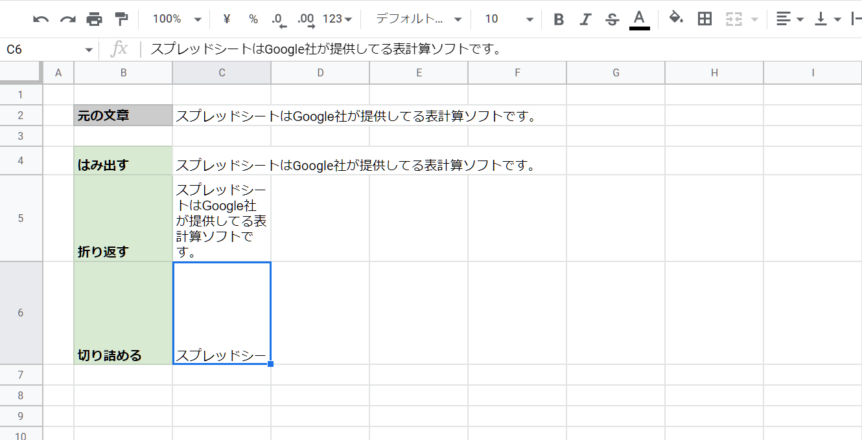862x440 pixels.
Task: Click the increase decimal places icon
Action: coord(307,19)
